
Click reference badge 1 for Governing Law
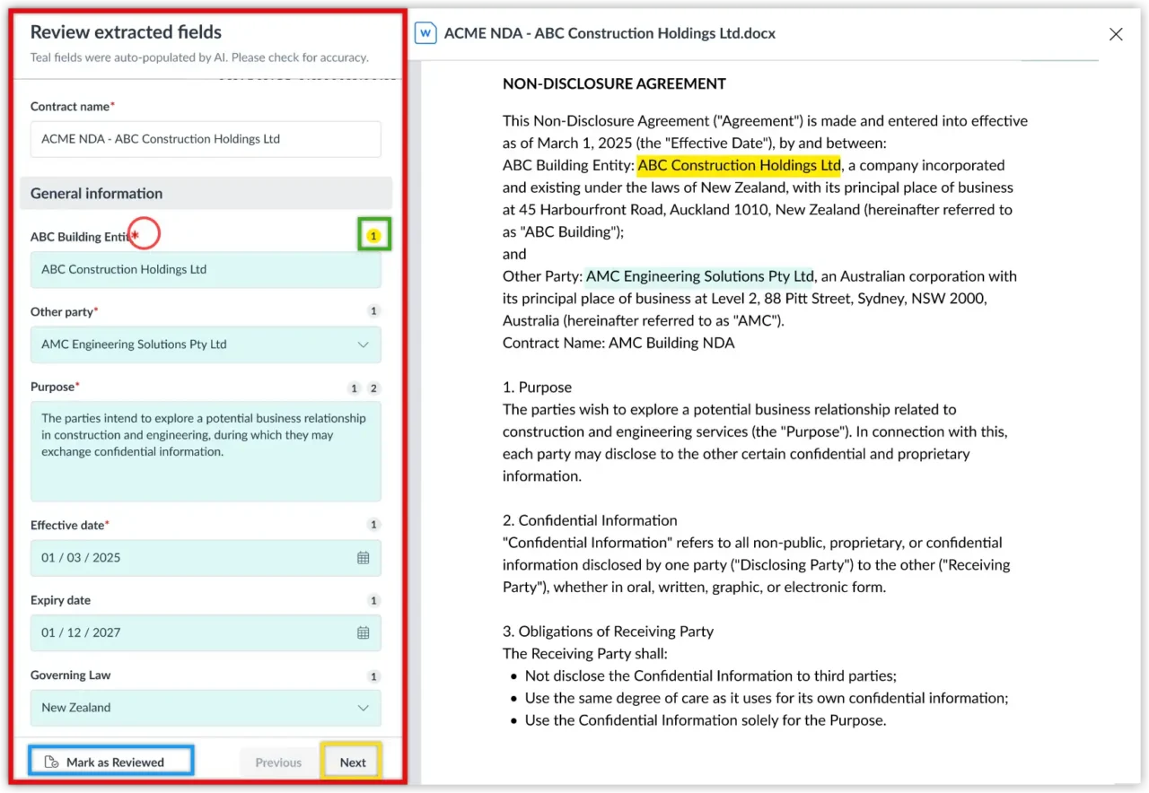(374, 676)
